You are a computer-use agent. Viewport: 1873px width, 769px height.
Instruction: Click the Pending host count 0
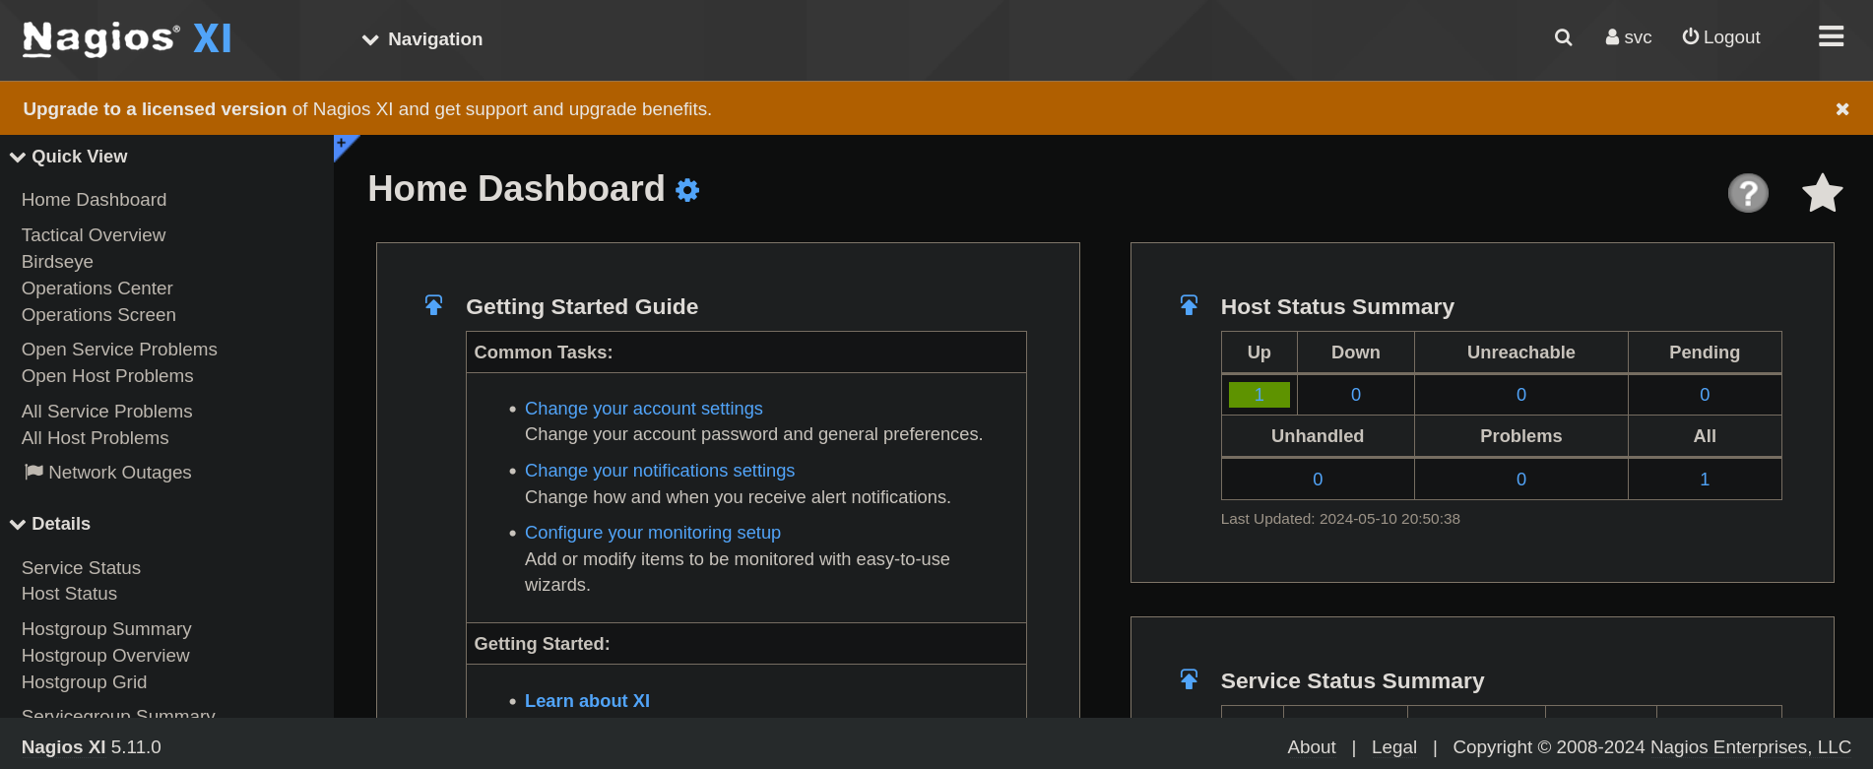coord(1705,395)
